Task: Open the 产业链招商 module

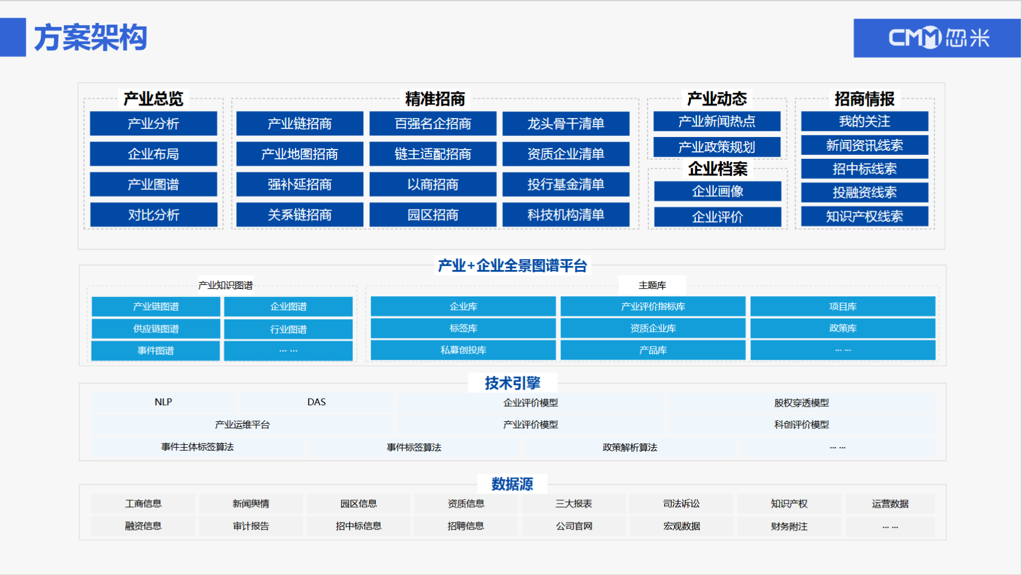Action: pyautogui.click(x=300, y=124)
